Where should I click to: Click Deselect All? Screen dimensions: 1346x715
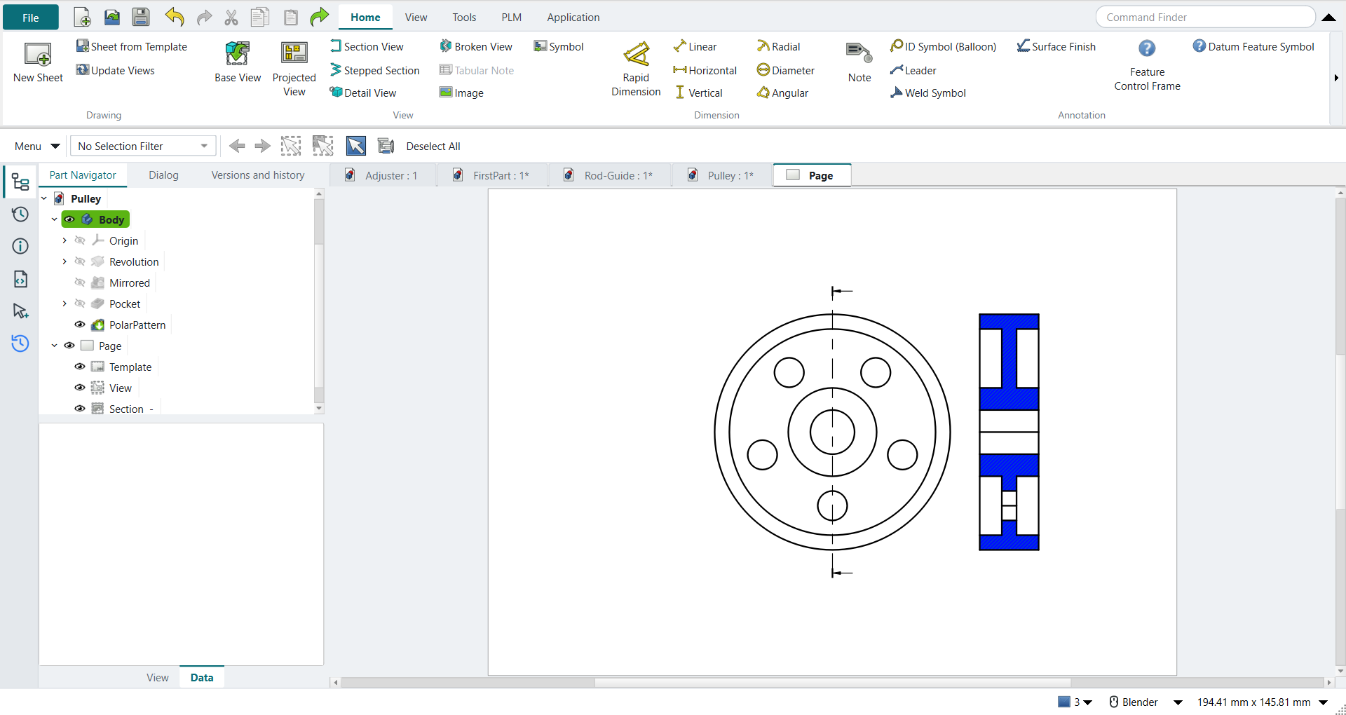tap(433, 146)
